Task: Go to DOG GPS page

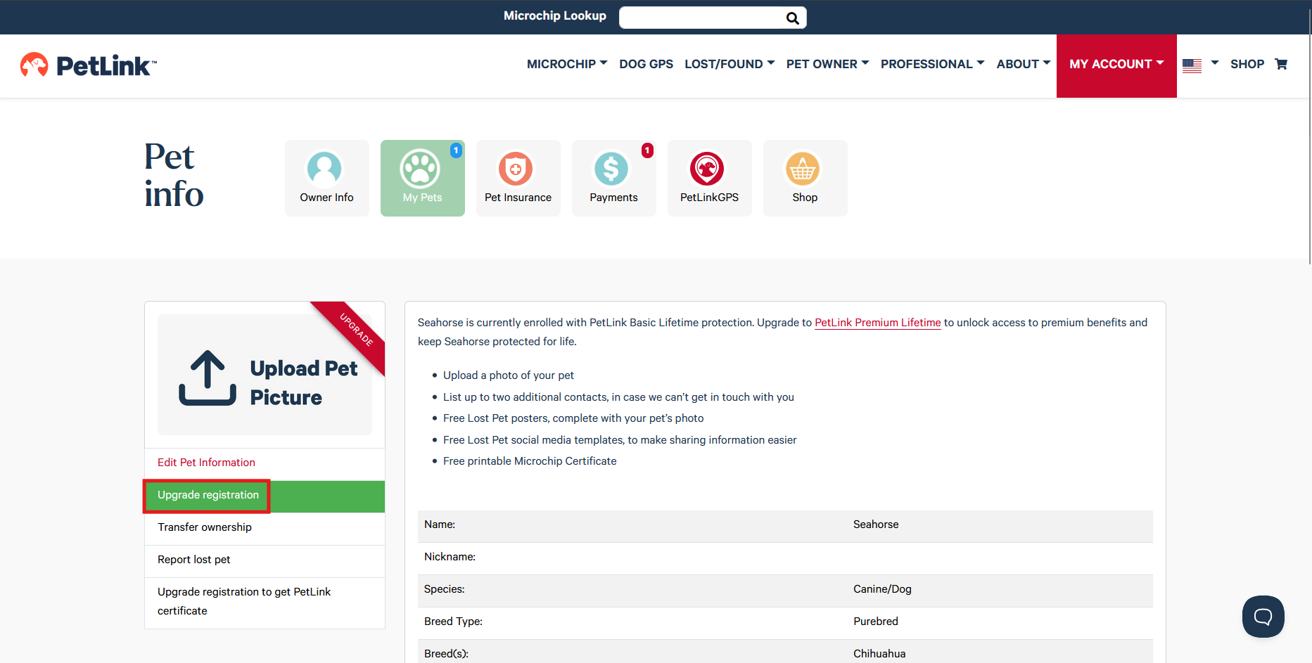Action: pos(646,64)
